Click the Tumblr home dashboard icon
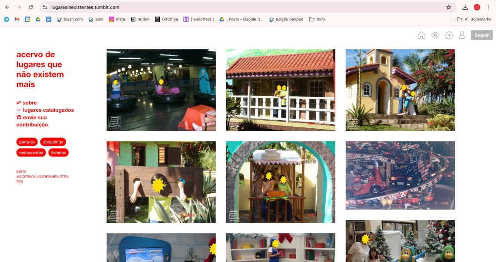Image resolution: width=496 pixels, height=262 pixels. pos(421,35)
